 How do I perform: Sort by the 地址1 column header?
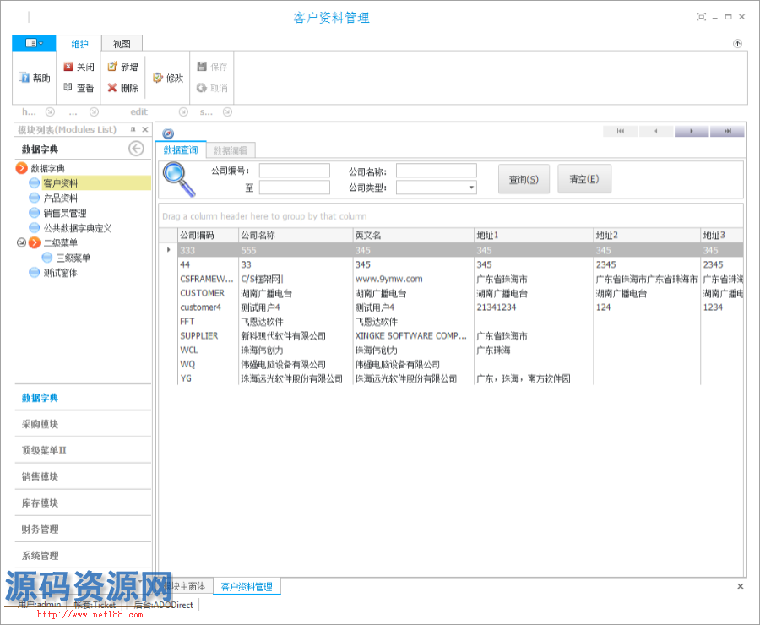pos(534,235)
